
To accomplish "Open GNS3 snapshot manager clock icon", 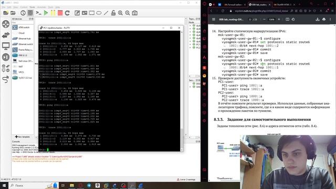I will tap(23, 13).
